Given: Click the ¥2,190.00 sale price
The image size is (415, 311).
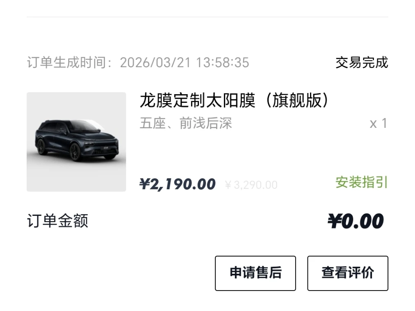Looking at the screenshot, I should [x=177, y=184].
